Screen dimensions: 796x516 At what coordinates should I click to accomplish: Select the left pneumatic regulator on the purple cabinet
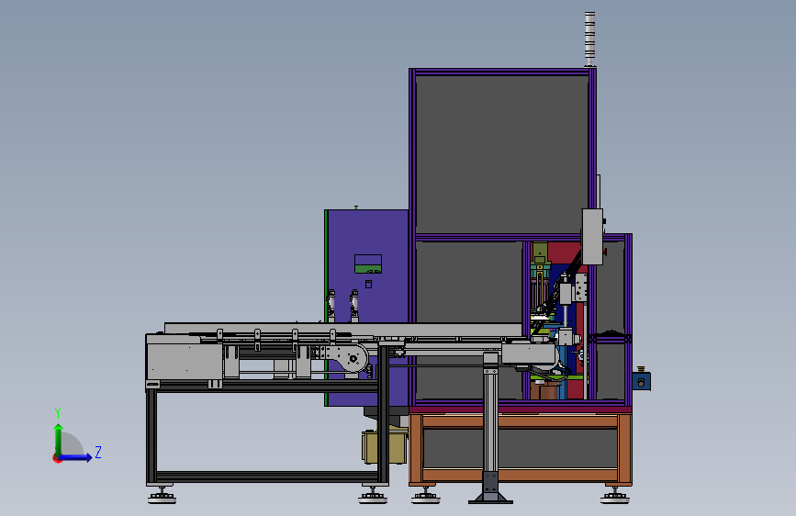tap(331, 306)
